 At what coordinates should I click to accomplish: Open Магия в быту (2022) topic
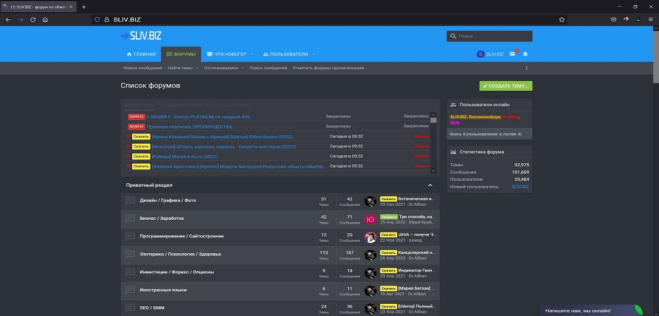pos(185,156)
